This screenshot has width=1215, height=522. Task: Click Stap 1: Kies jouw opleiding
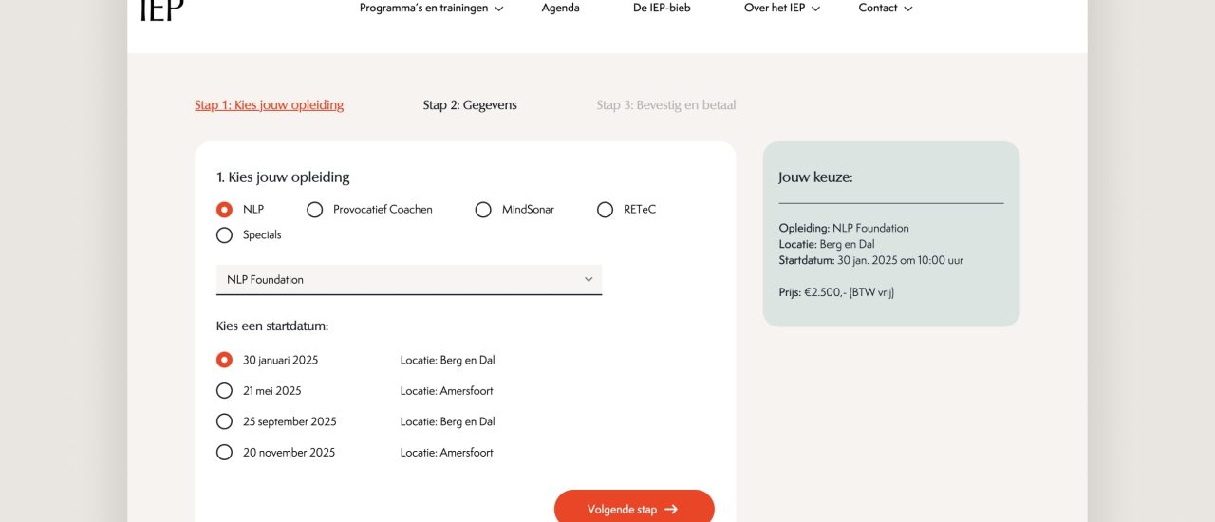(x=269, y=105)
